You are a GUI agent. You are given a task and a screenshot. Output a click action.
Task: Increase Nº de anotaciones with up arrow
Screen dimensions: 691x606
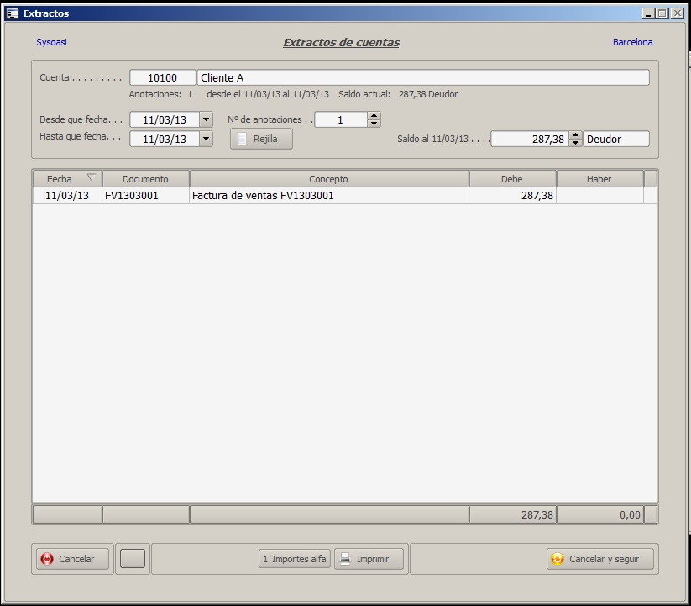[x=374, y=115]
